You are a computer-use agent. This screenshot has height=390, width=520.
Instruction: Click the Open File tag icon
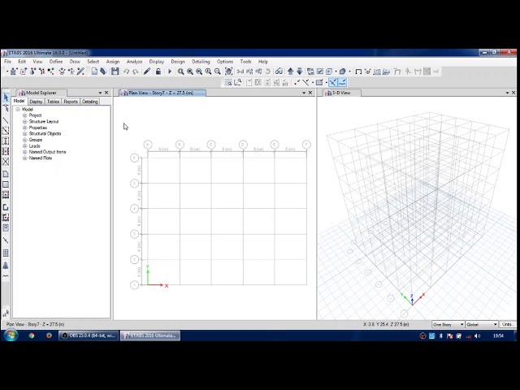[x=103, y=71]
